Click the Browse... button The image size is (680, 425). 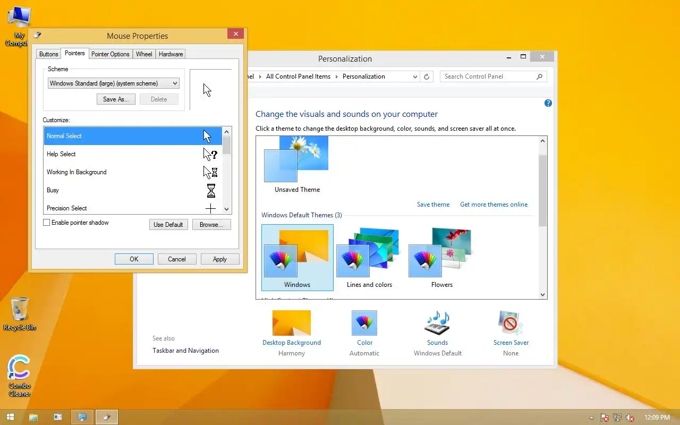click(x=211, y=225)
